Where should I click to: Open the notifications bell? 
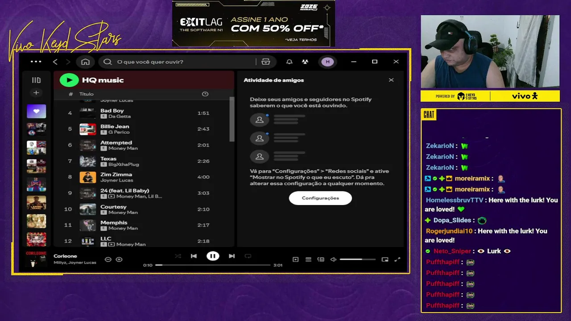click(290, 62)
